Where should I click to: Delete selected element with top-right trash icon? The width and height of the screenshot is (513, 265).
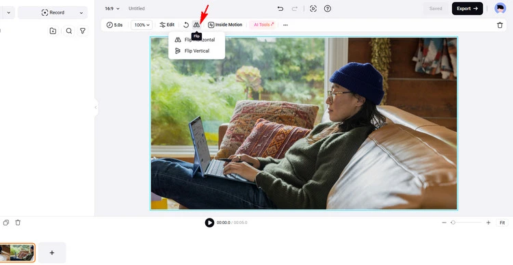coord(499,25)
